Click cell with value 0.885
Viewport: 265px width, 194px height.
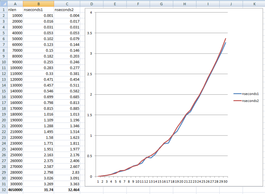point(67,108)
